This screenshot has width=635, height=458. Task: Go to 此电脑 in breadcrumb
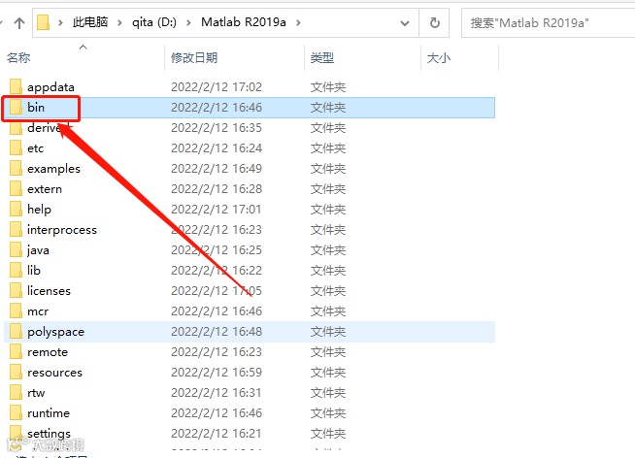pos(90,22)
